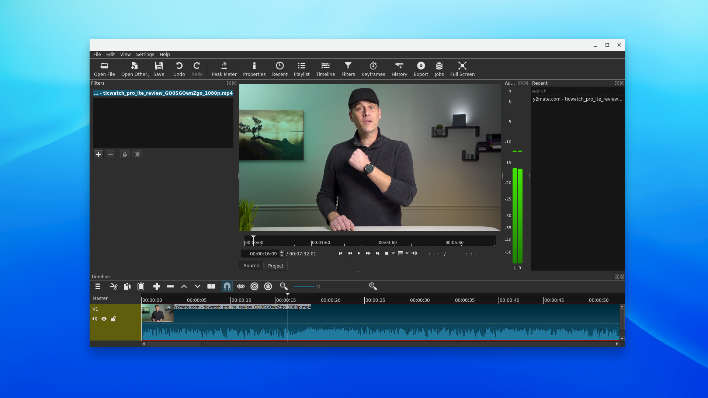Select the Lift edit tool icon
708x398 pixels.
[x=184, y=286]
